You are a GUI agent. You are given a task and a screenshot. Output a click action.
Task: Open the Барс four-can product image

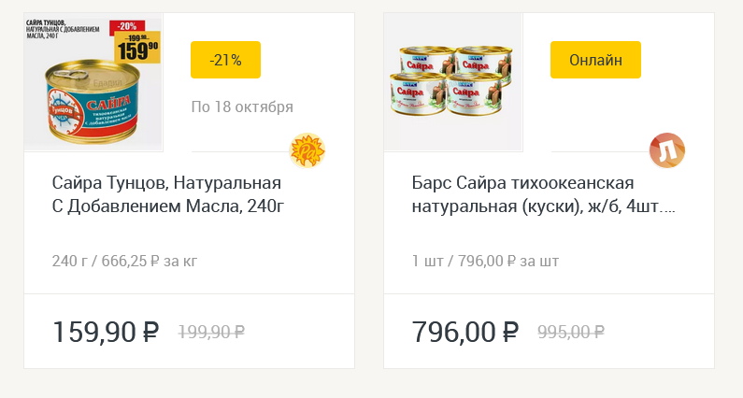coord(453,82)
